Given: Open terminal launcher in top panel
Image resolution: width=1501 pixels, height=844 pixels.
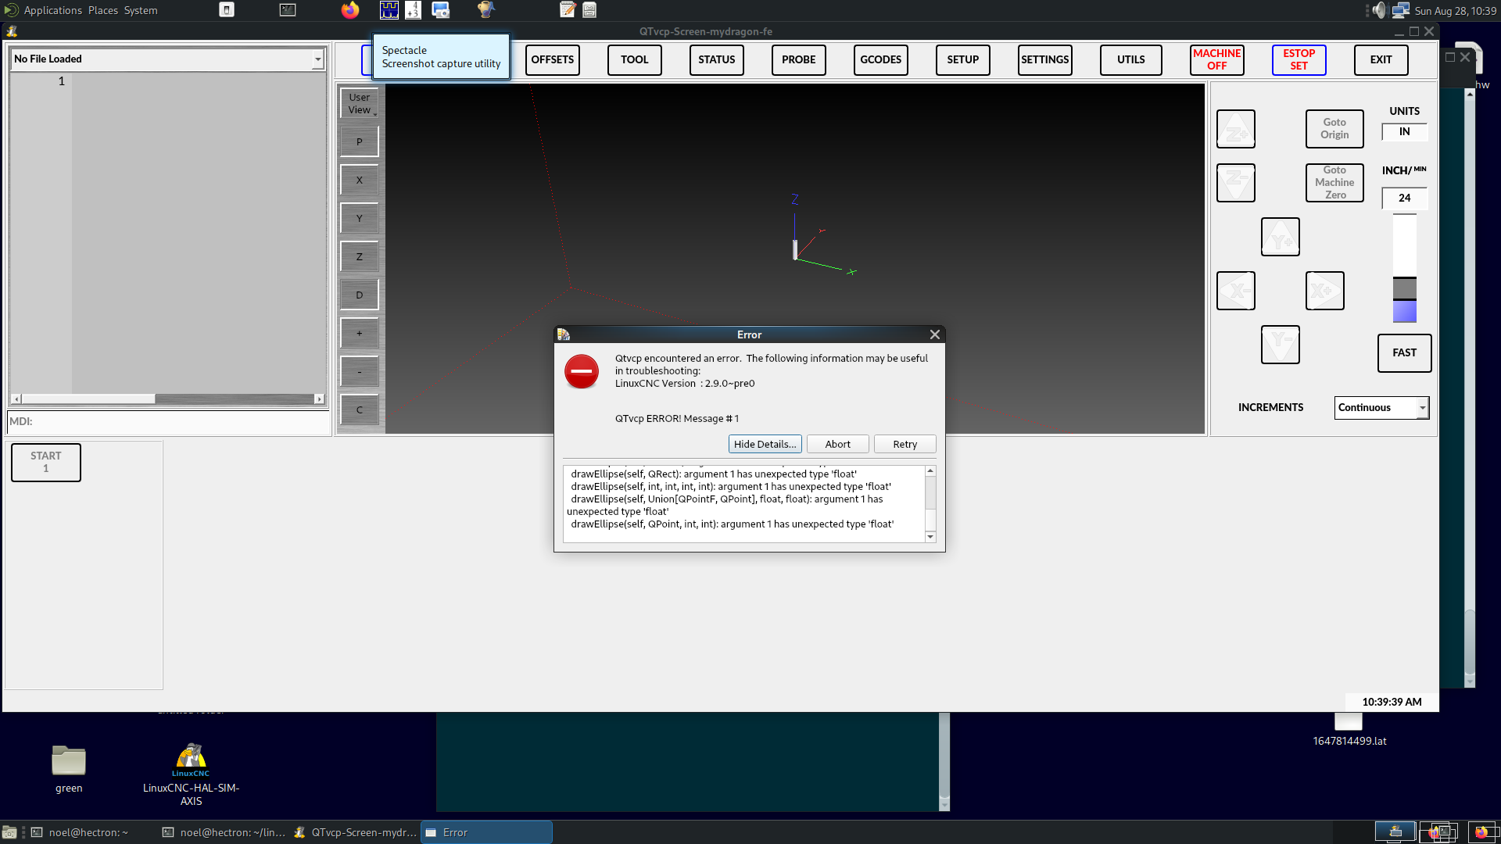Looking at the screenshot, I should point(288,10).
